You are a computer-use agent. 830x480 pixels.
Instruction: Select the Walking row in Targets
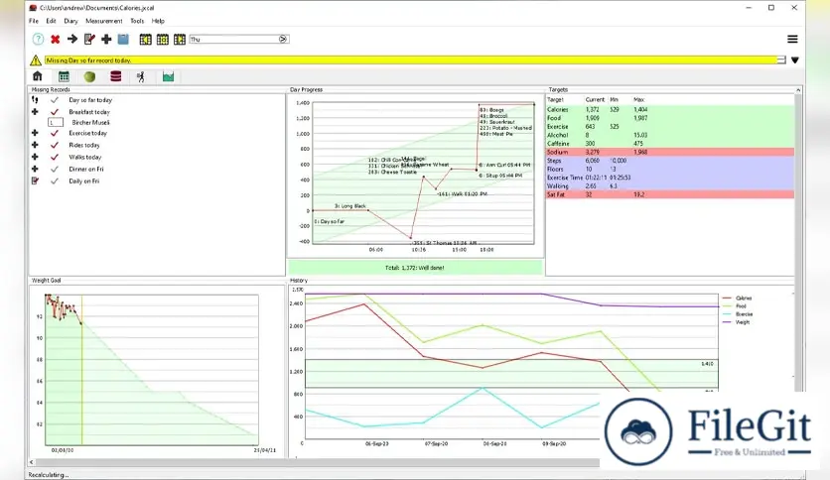(669, 186)
